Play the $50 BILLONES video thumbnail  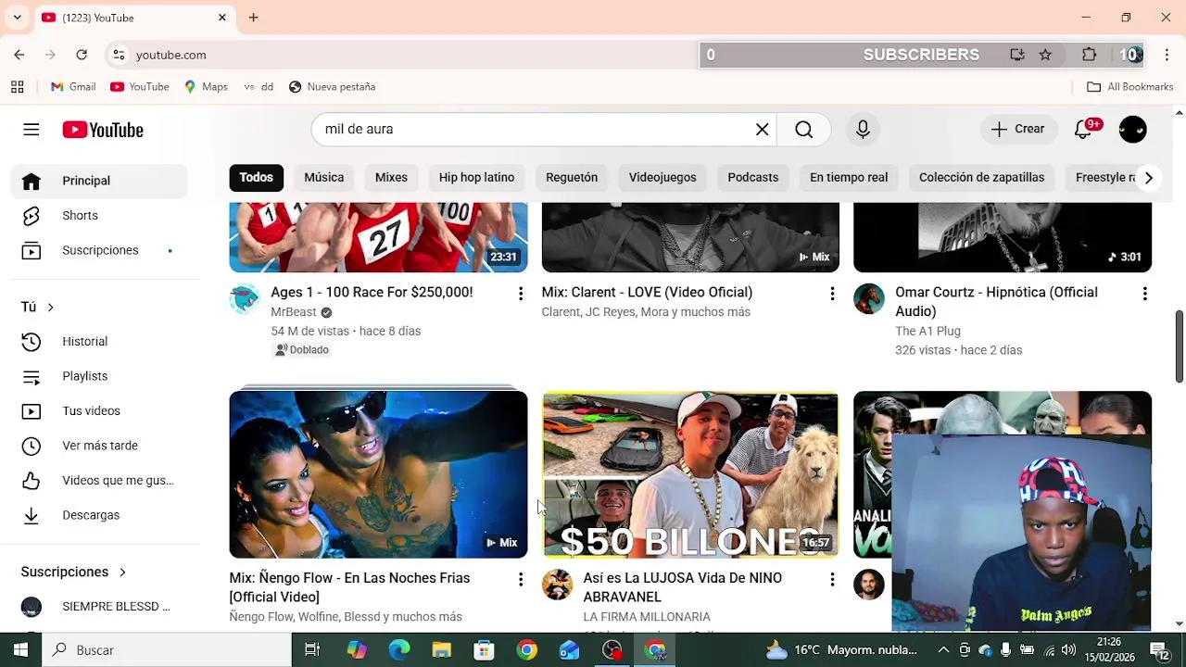click(x=690, y=474)
